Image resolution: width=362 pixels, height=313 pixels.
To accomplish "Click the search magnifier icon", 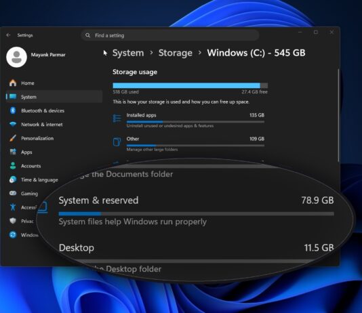I will tap(87, 35).
